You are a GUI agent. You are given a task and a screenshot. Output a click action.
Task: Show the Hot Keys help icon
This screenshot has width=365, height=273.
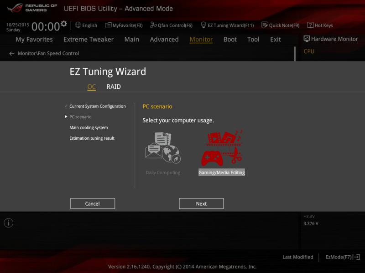point(310,25)
